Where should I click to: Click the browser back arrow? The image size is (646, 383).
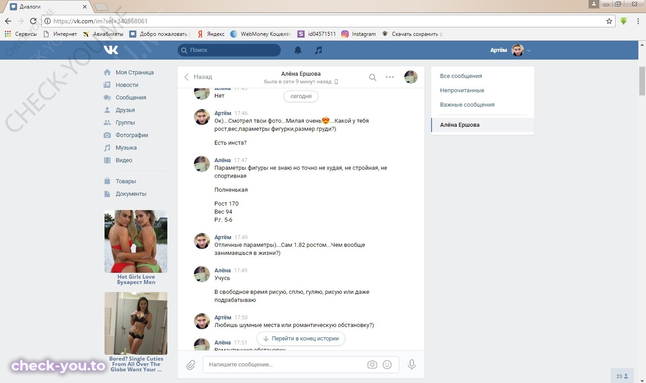(8, 21)
